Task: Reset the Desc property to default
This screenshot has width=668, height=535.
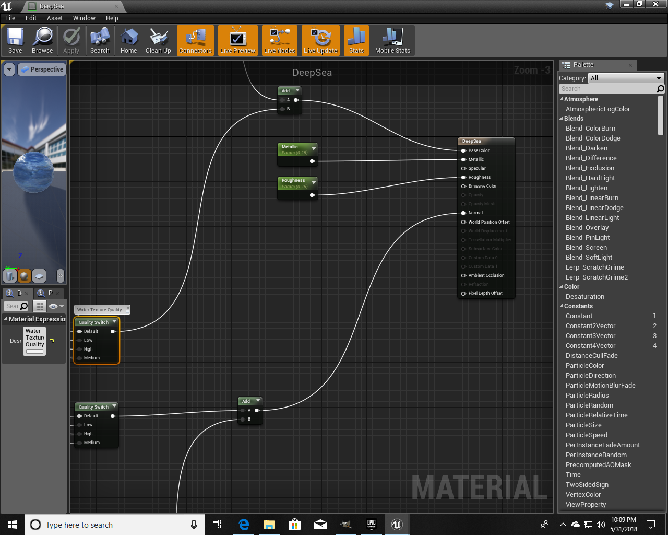Action: (52, 341)
